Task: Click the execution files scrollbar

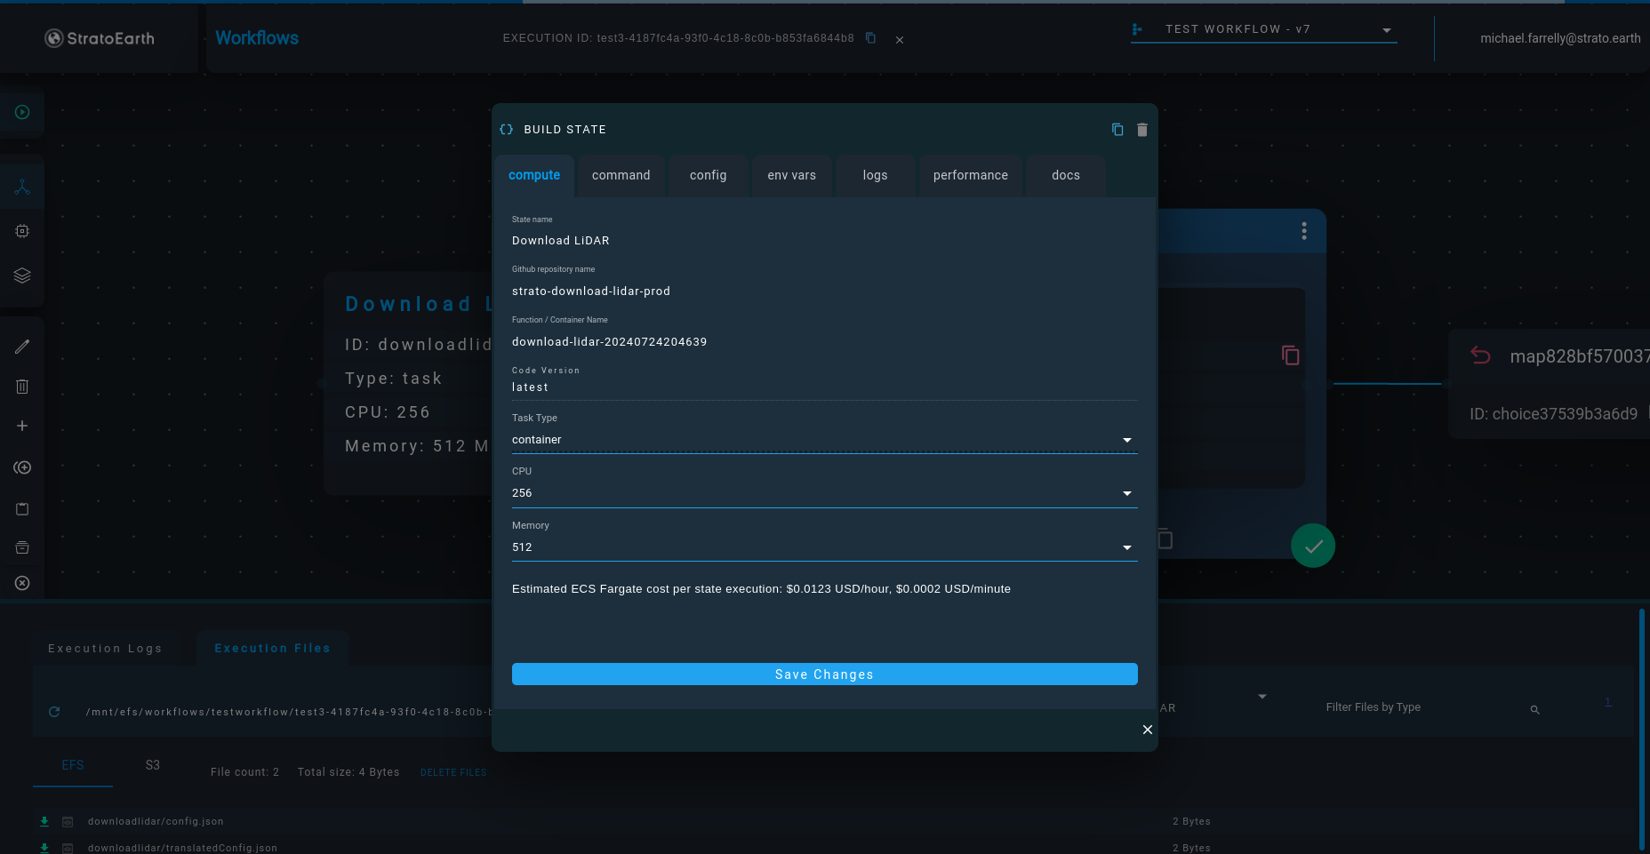Action: tap(1641, 729)
